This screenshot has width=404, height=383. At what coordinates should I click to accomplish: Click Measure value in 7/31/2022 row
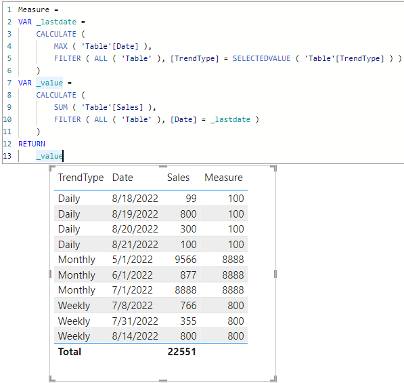[x=235, y=321]
